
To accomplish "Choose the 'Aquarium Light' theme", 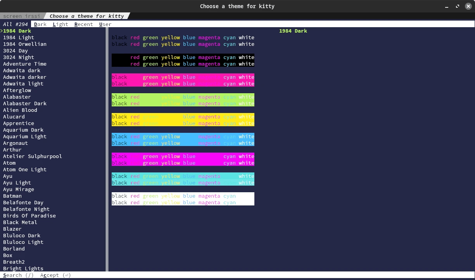I will pyautogui.click(x=25, y=136).
